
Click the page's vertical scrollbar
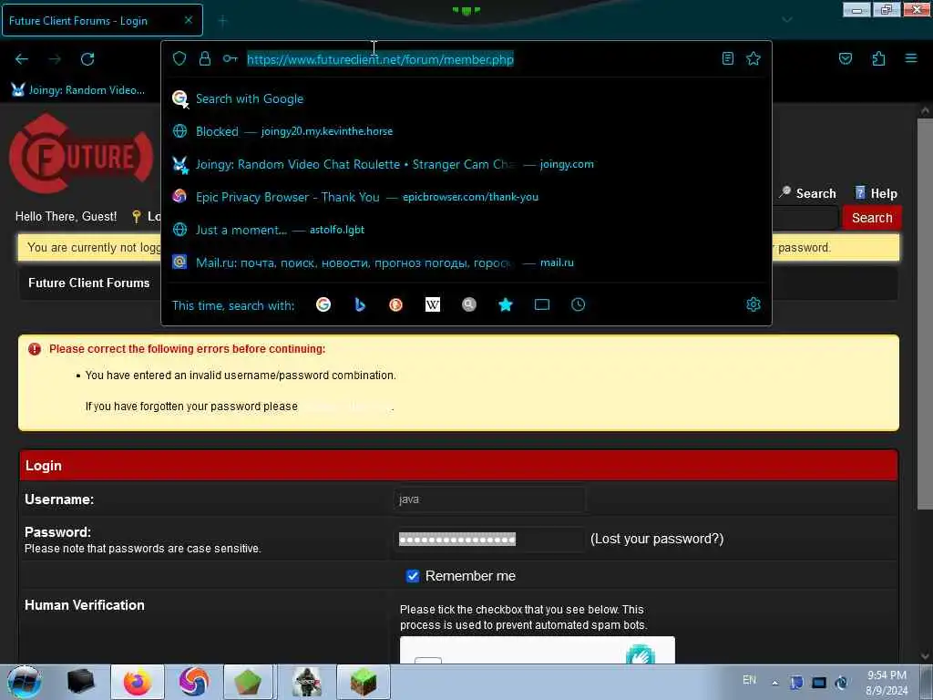point(925,314)
